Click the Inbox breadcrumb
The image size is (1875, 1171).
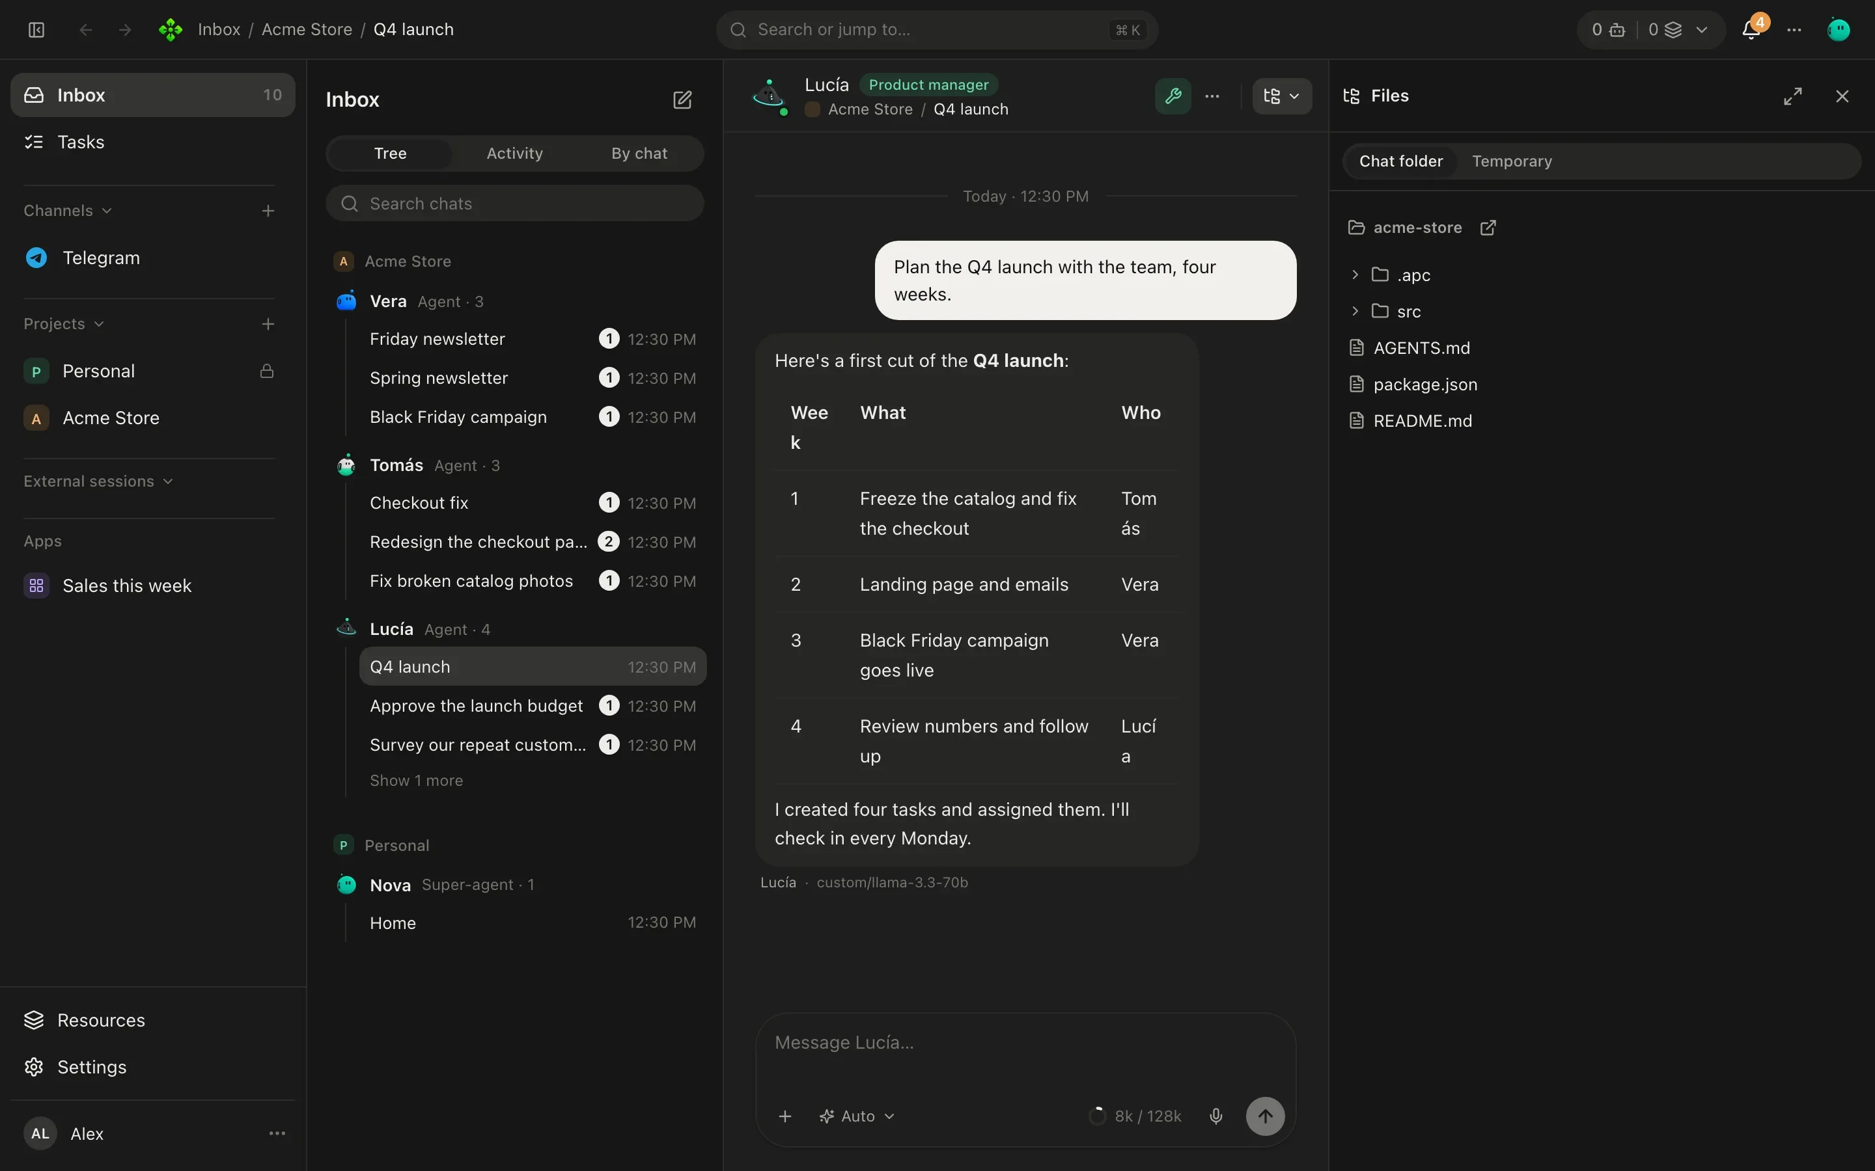219,29
